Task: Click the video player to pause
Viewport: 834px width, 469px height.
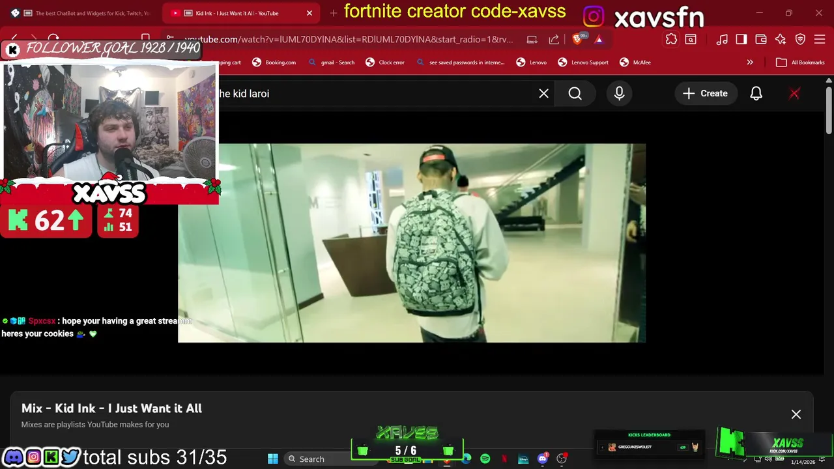Action: click(x=412, y=243)
